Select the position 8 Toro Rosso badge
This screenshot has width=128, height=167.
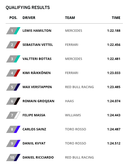tap(13, 129)
